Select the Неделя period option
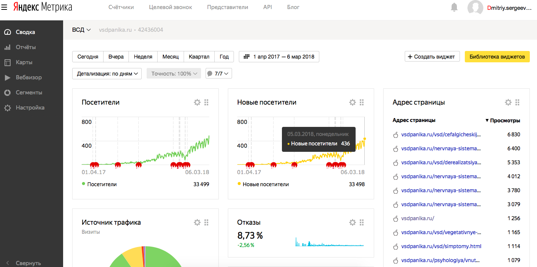The width and height of the screenshot is (537, 267). [143, 57]
